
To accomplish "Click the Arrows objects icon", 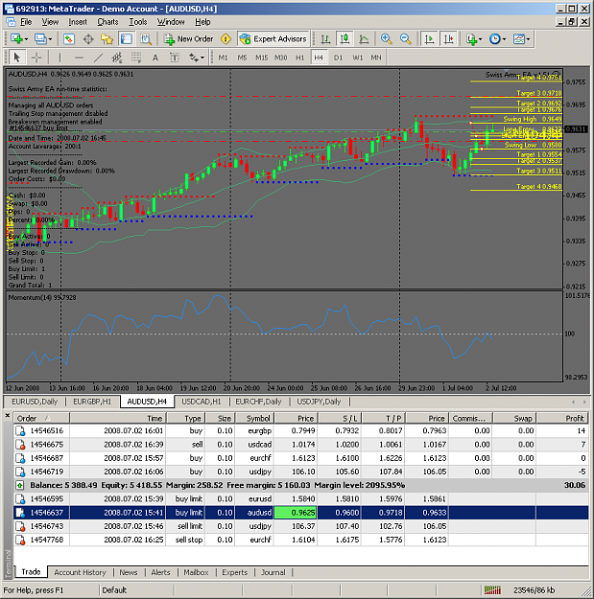I will coord(194,58).
